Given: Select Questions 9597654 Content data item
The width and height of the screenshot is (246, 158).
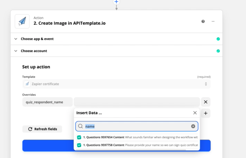Looking at the screenshot, I should click(x=137, y=137).
